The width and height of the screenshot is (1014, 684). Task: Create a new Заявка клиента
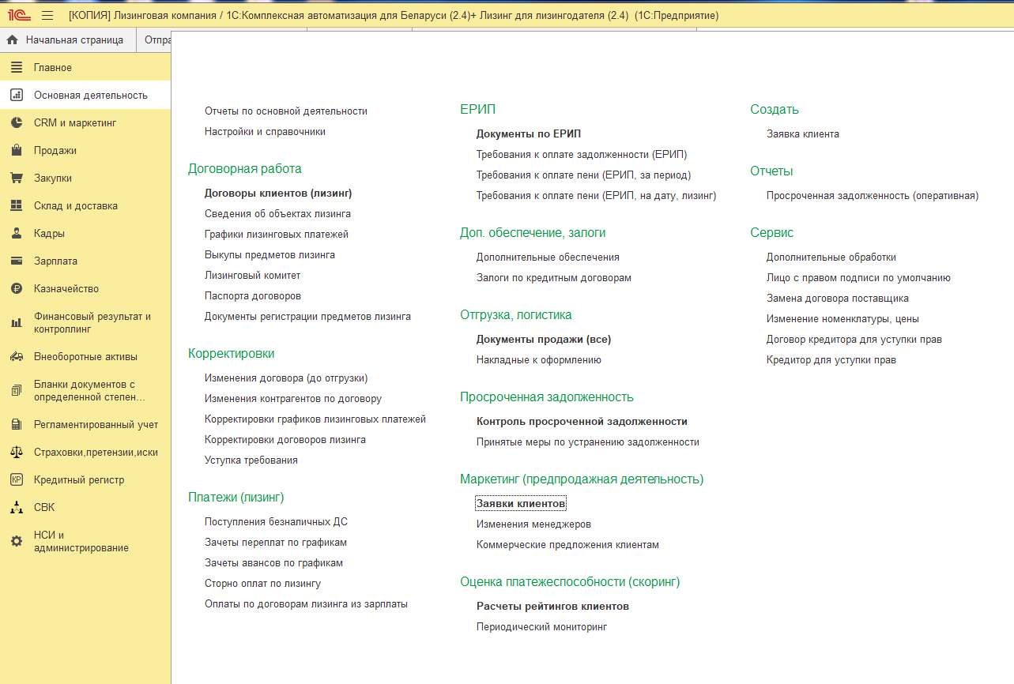[x=802, y=134]
